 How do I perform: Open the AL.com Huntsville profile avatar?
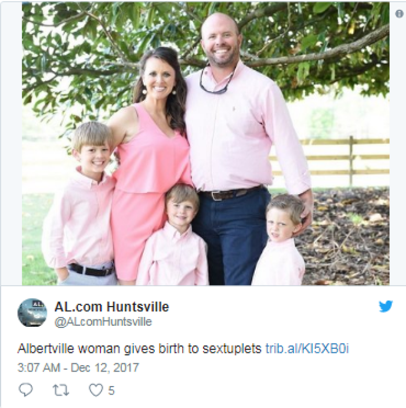(32, 312)
